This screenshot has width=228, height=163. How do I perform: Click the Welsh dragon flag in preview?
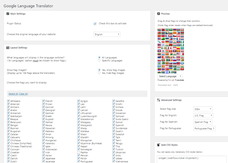(159, 72)
